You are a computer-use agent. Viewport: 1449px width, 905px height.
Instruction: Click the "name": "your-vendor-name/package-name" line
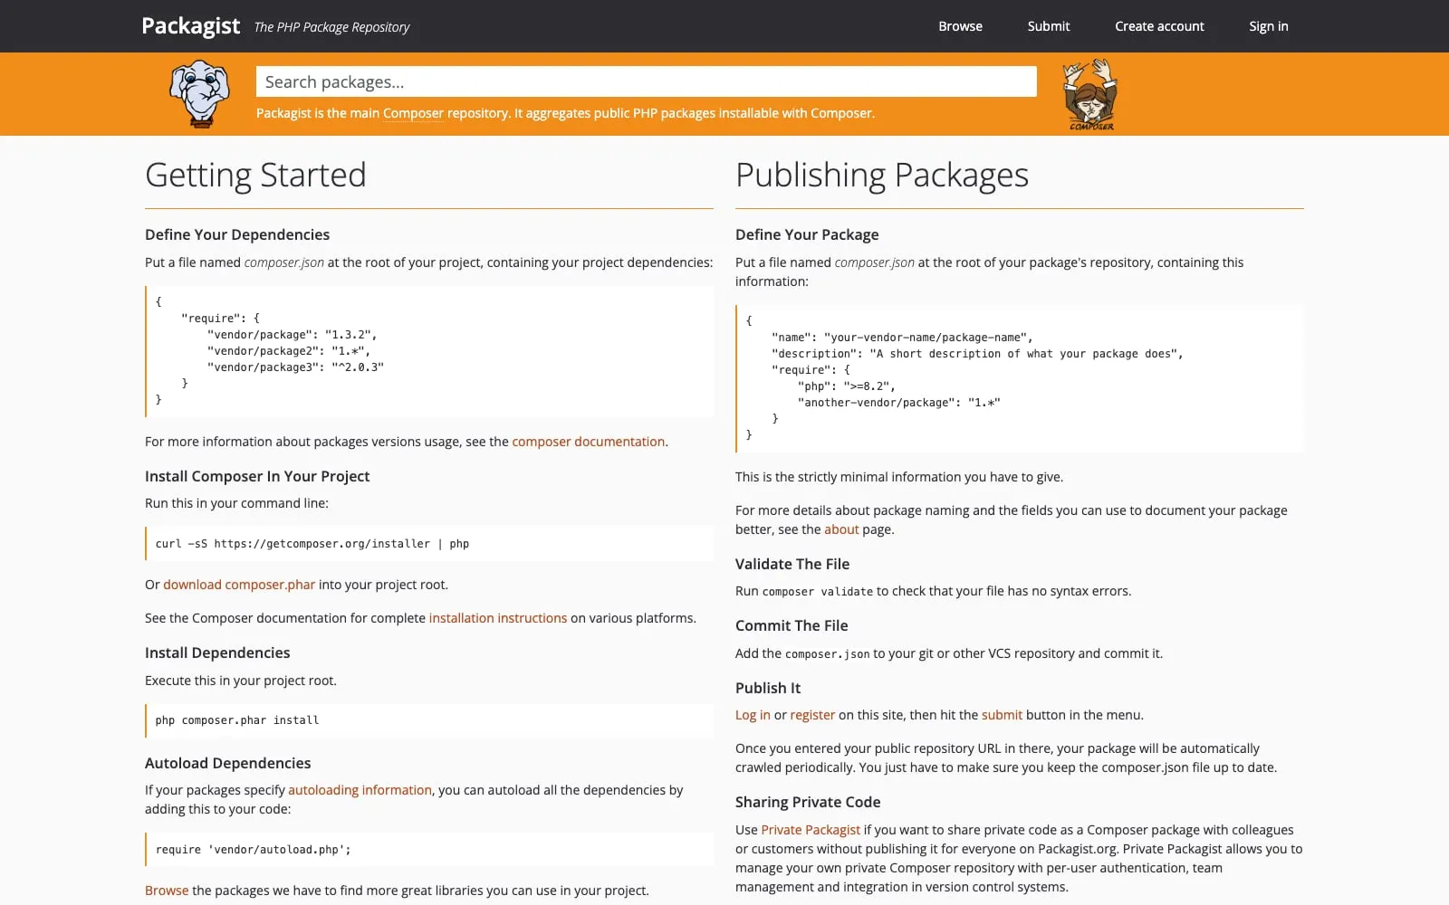click(902, 338)
